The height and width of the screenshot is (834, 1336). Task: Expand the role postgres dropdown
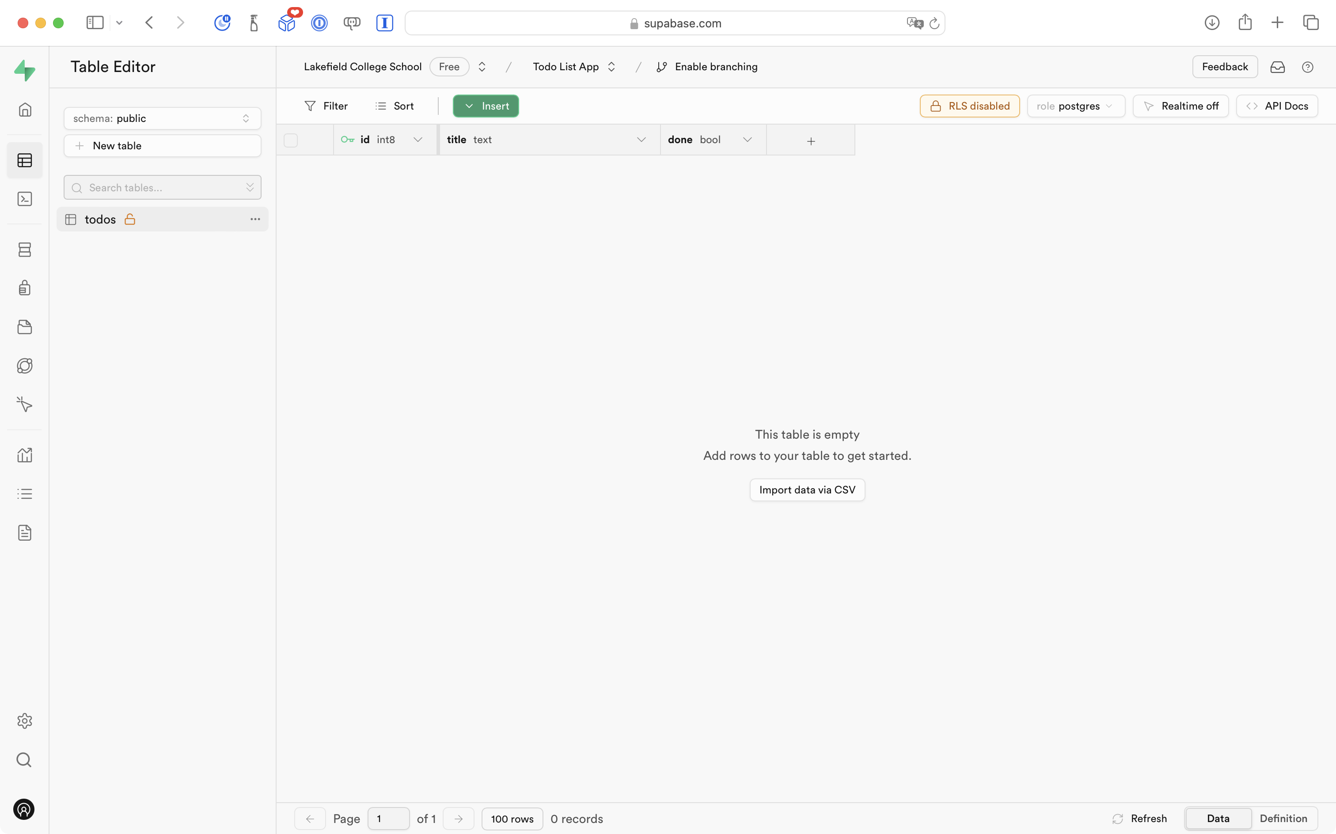[1075, 106]
